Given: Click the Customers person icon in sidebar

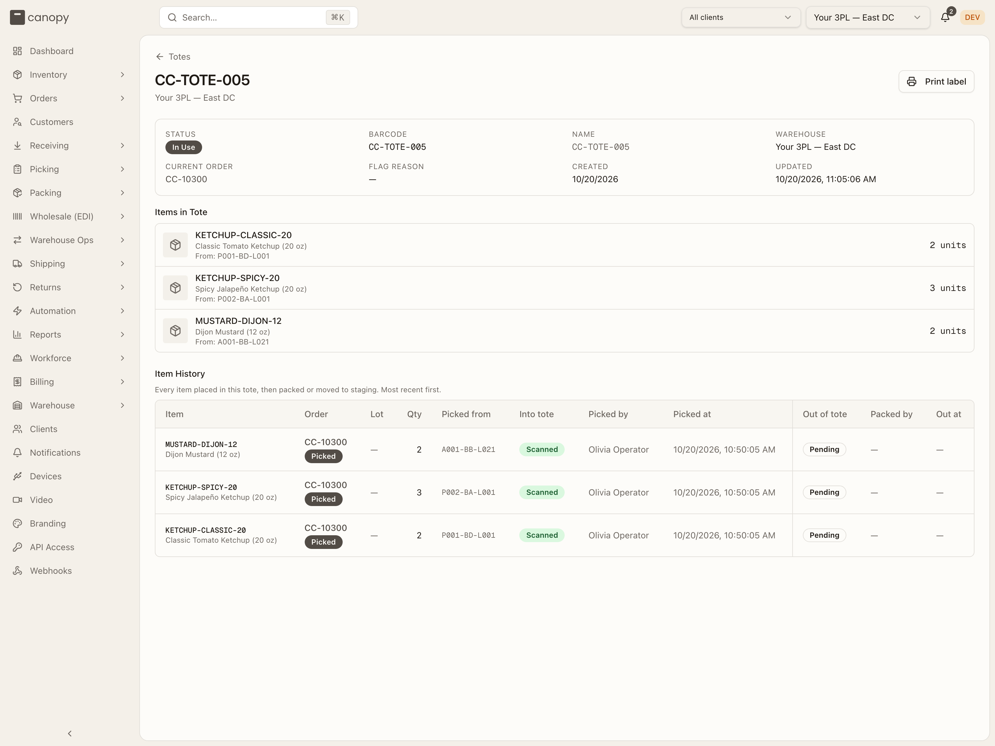Looking at the screenshot, I should (17, 122).
